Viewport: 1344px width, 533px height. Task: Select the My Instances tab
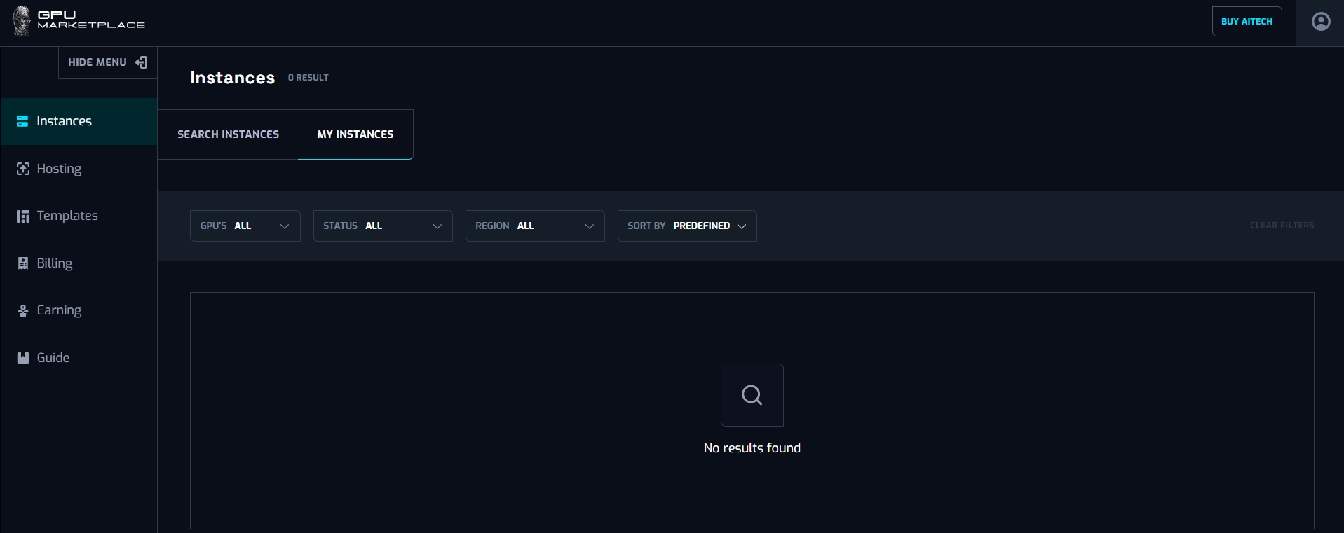click(x=355, y=134)
